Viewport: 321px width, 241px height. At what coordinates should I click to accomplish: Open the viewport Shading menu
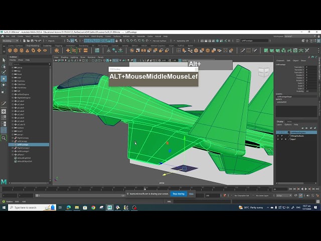coord(64,57)
